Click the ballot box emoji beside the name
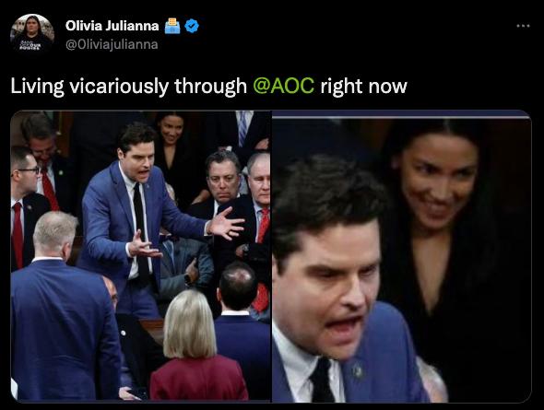 click(x=172, y=26)
